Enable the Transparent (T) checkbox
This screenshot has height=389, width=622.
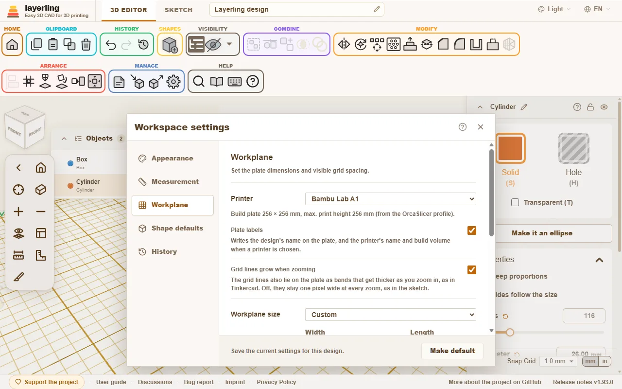pyautogui.click(x=515, y=202)
